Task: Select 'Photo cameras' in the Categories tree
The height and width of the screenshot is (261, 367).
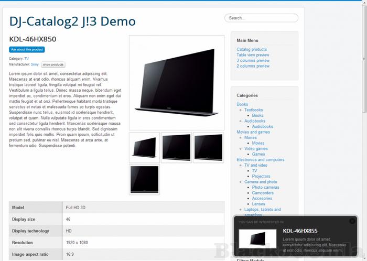Action: coord(265,187)
